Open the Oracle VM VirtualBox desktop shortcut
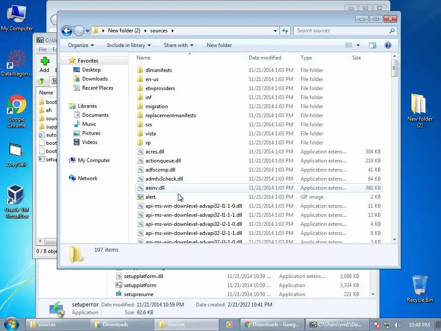The width and height of the screenshot is (441, 331). point(17,202)
